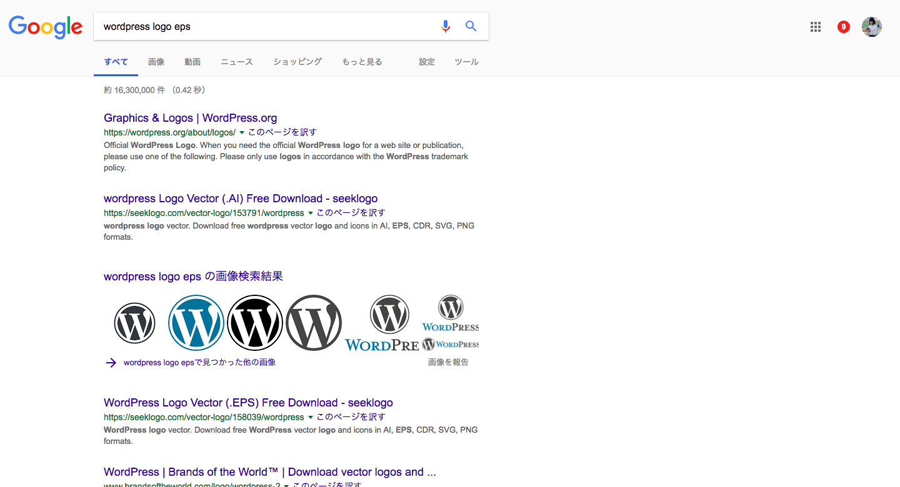Click in the search box text

pyautogui.click(x=147, y=27)
